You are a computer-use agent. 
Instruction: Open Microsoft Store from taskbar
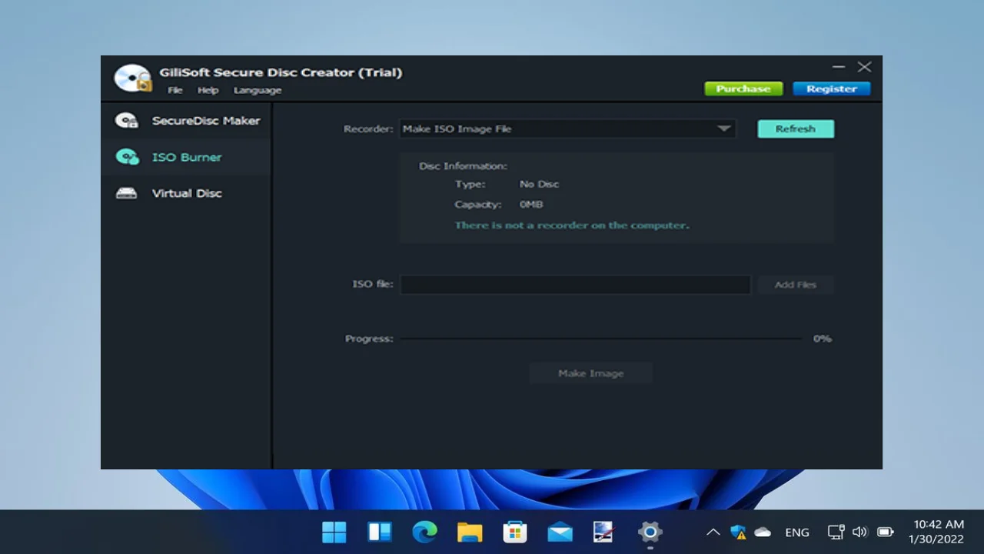coord(514,532)
